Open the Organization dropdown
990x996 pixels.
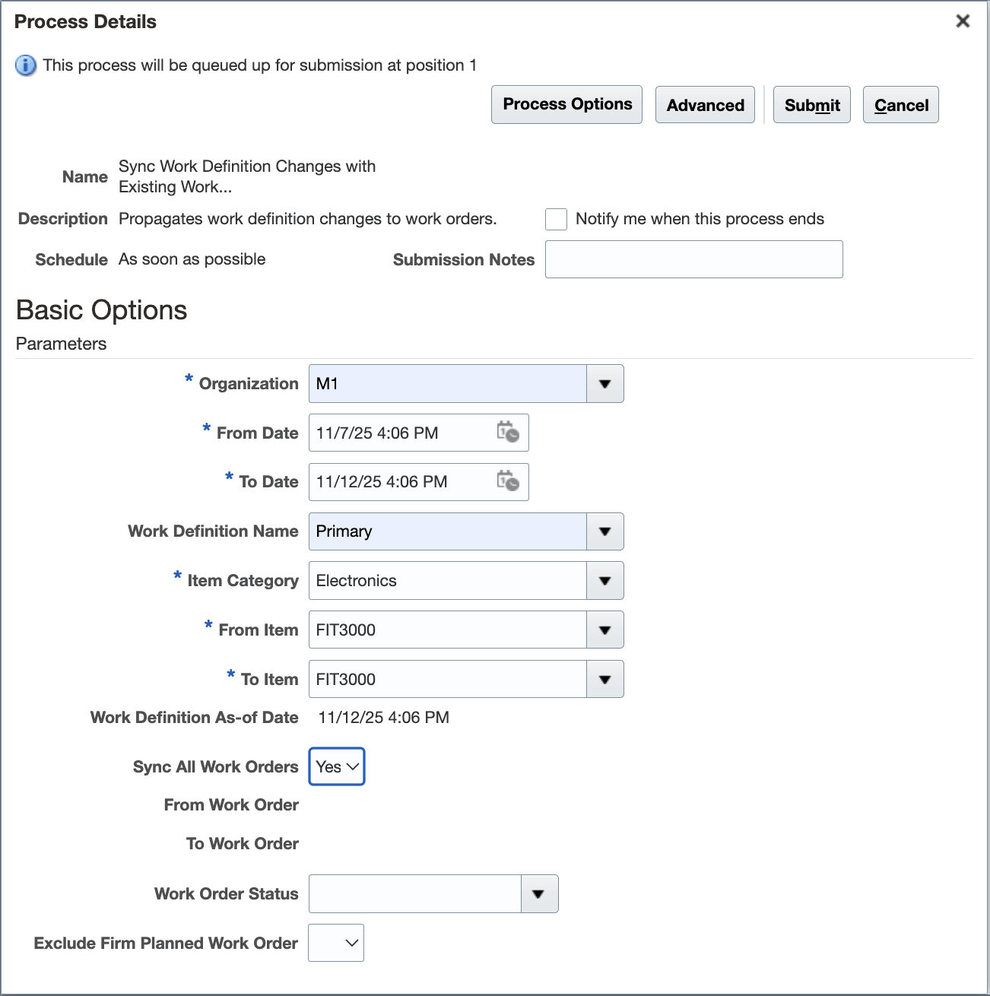(604, 383)
